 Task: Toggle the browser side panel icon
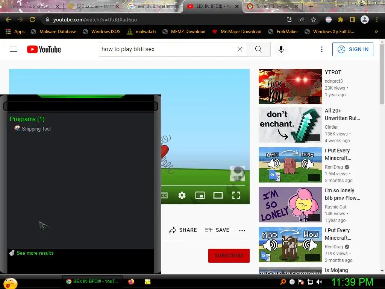pyautogui.click(x=353, y=20)
